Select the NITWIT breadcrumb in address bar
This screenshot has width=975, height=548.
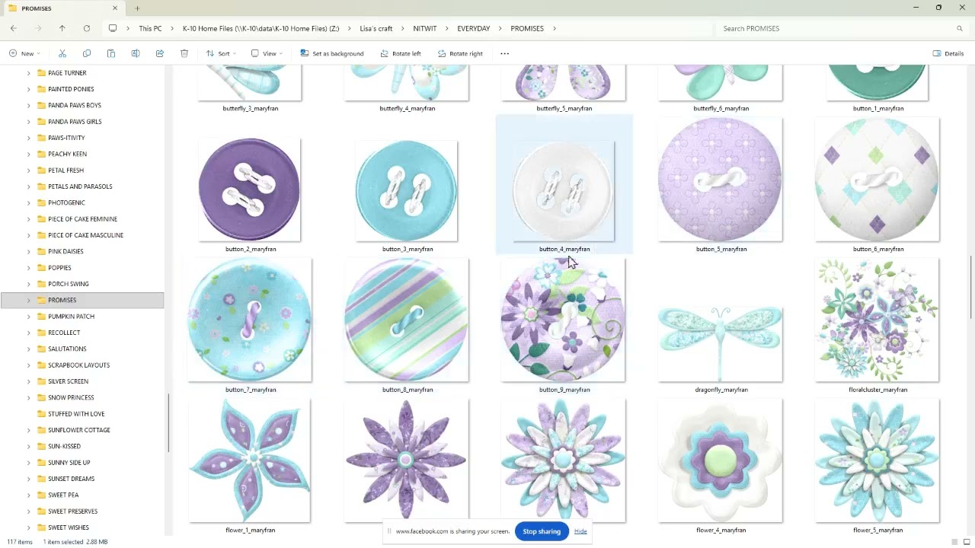point(425,28)
